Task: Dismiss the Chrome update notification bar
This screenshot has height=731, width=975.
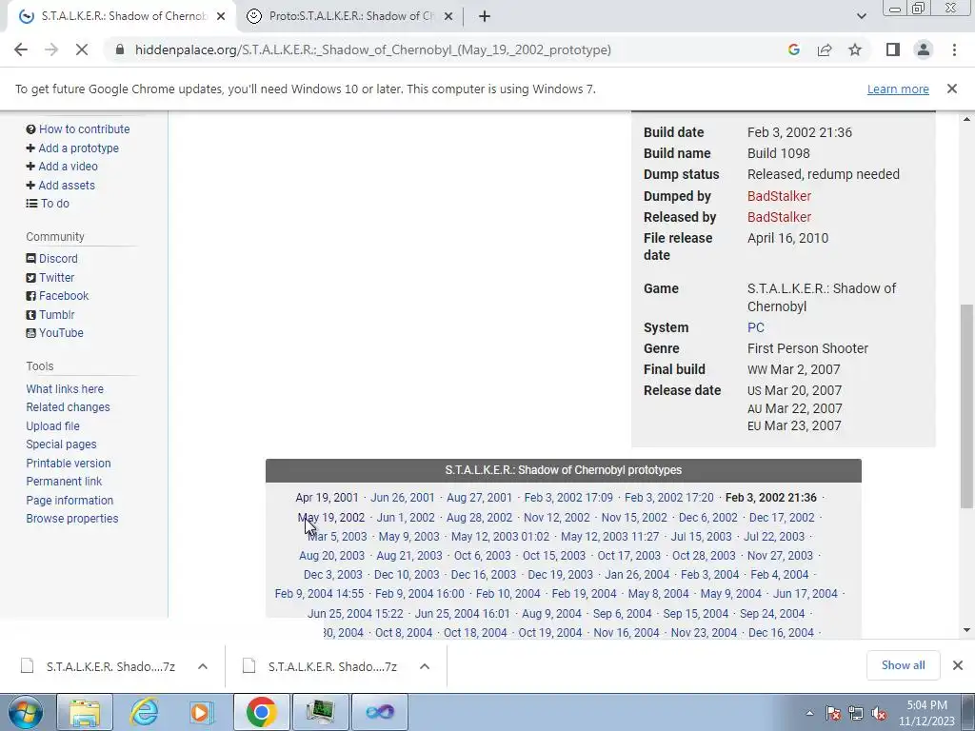Action: (x=952, y=89)
